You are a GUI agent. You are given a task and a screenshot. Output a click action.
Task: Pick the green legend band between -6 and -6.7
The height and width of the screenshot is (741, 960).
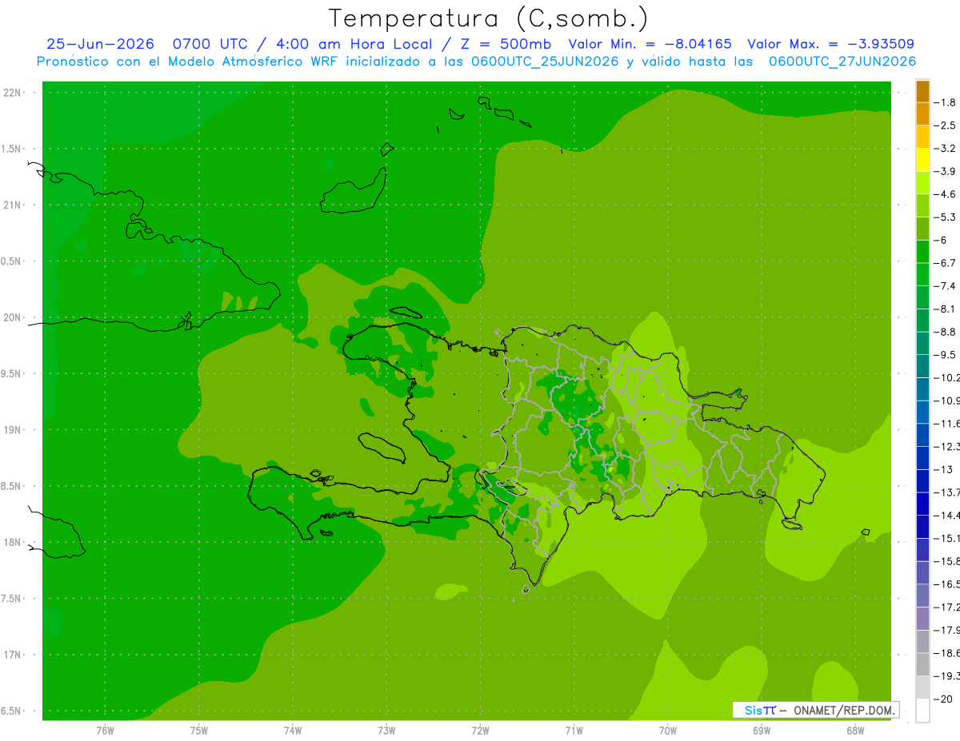point(922,251)
